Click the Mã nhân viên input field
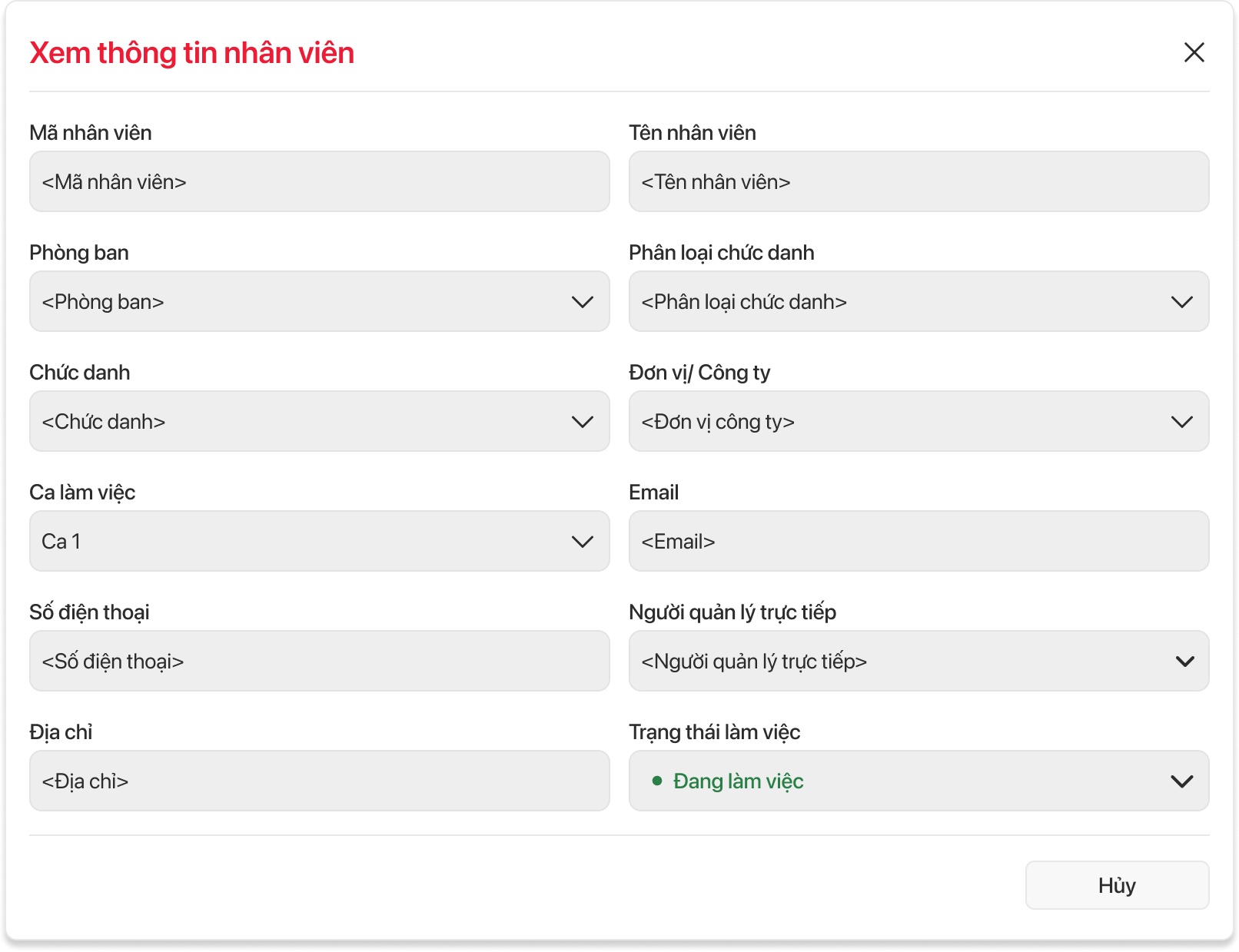This screenshot has height=952, width=1239. click(x=319, y=182)
